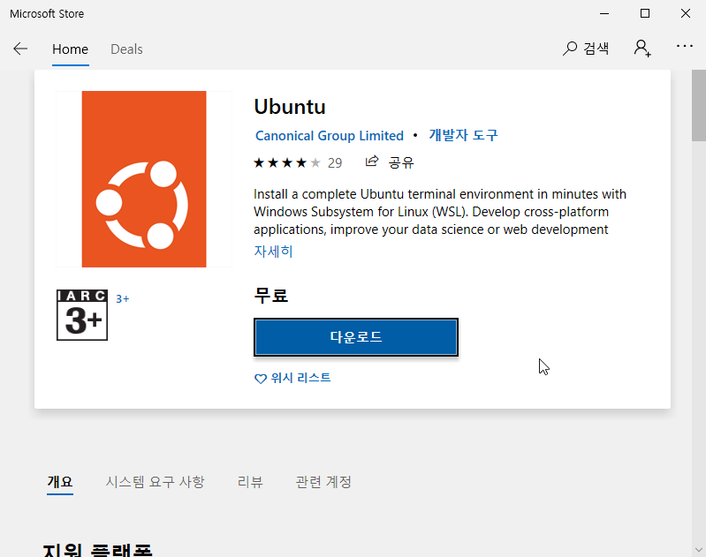
Task: Switch to the Deals tab
Action: tap(126, 49)
